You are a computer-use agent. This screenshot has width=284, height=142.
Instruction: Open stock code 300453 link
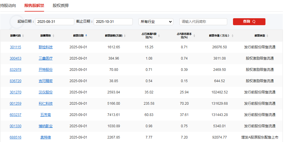click(15, 58)
